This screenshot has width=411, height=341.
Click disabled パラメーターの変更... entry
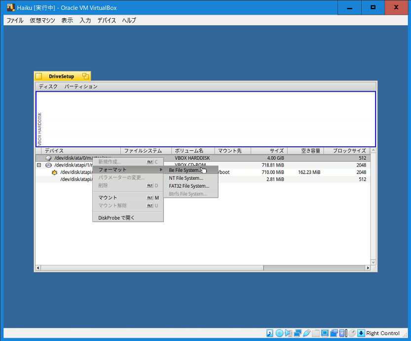click(128, 177)
